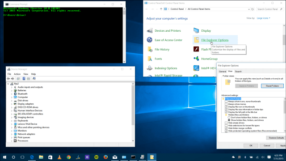
Task: Uncheck Display the full path in title bar
Action: (x=226, y=112)
